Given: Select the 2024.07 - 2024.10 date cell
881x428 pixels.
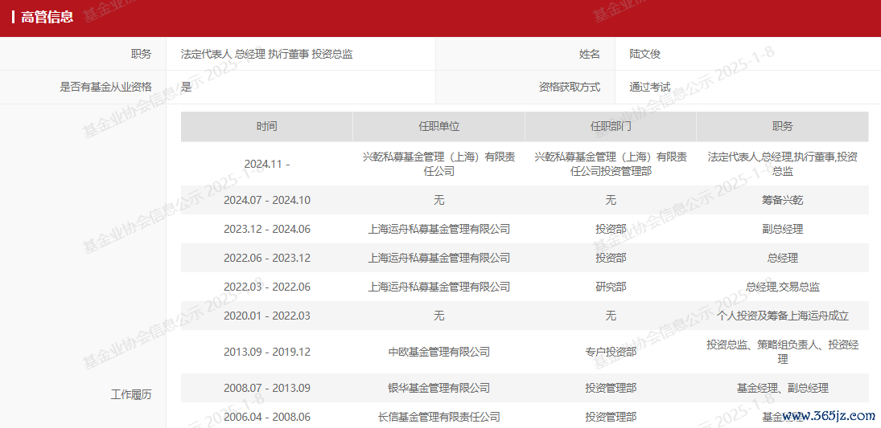Looking at the screenshot, I should 267,200.
